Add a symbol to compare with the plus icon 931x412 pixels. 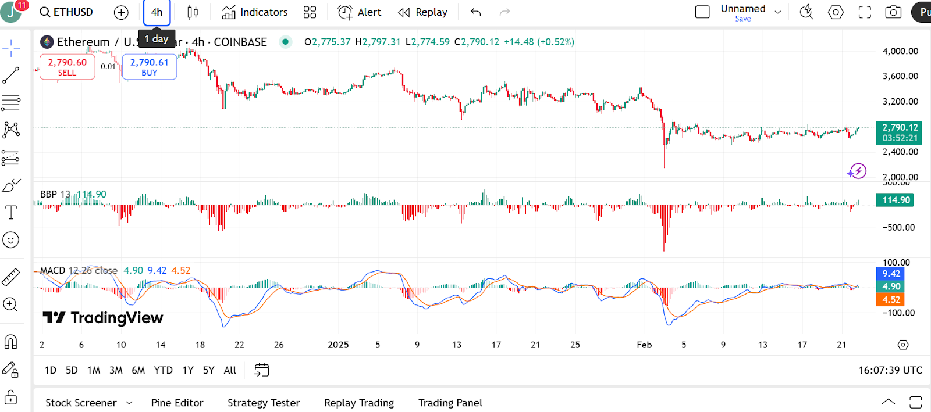(121, 12)
